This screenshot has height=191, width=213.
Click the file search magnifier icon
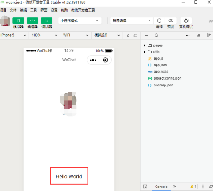point(157,36)
